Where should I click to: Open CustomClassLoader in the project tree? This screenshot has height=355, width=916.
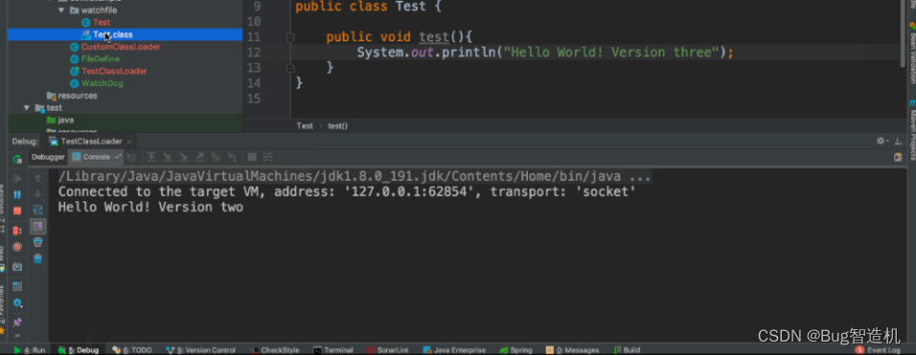(121, 47)
